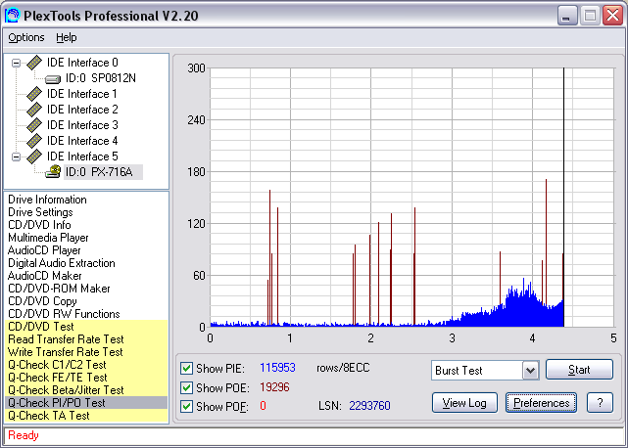
Task: Open CD/DVD RW Functions entry
Action: point(64,314)
